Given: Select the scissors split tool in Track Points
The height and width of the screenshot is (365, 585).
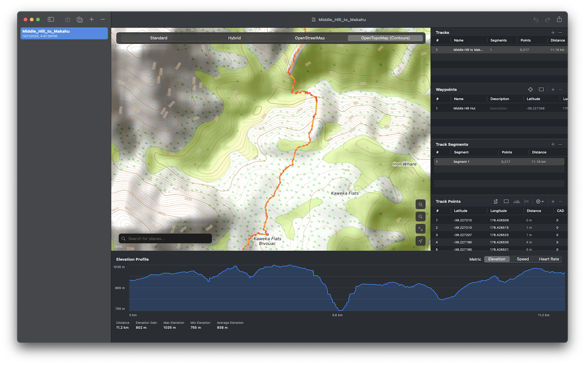Looking at the screenshot, I should [x=526, y=201].
